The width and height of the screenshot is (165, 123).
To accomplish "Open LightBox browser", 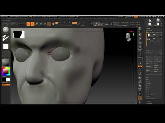I will [13, 24].
